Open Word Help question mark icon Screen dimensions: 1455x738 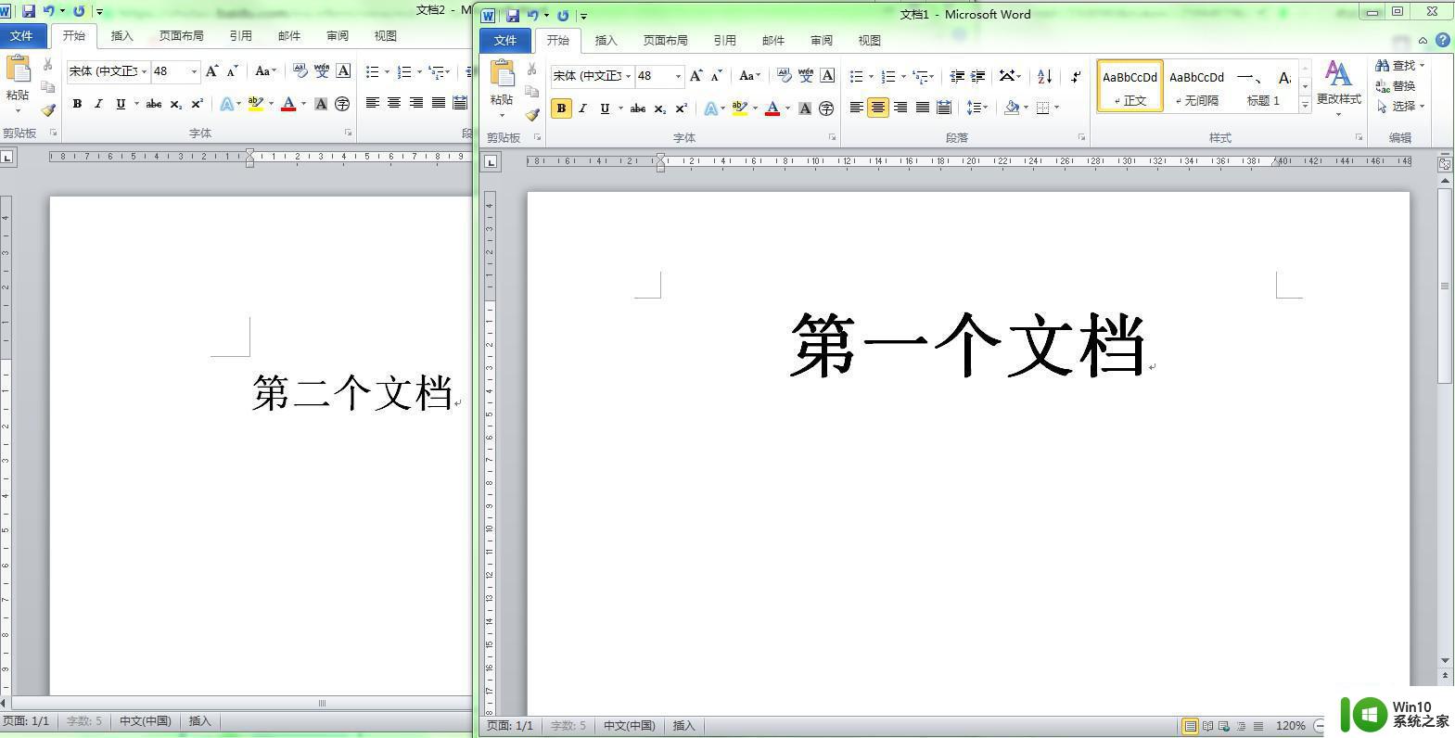(x=1443, y=40)
